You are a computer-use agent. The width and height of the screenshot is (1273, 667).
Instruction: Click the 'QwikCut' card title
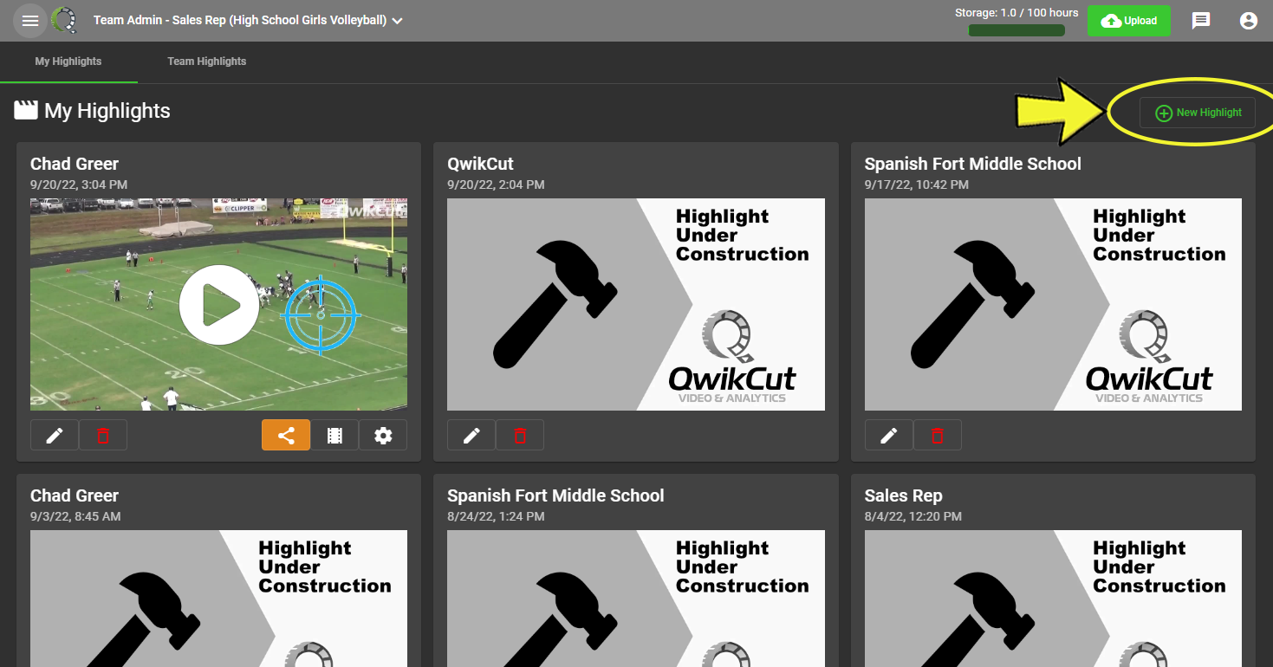coord(481,164)
